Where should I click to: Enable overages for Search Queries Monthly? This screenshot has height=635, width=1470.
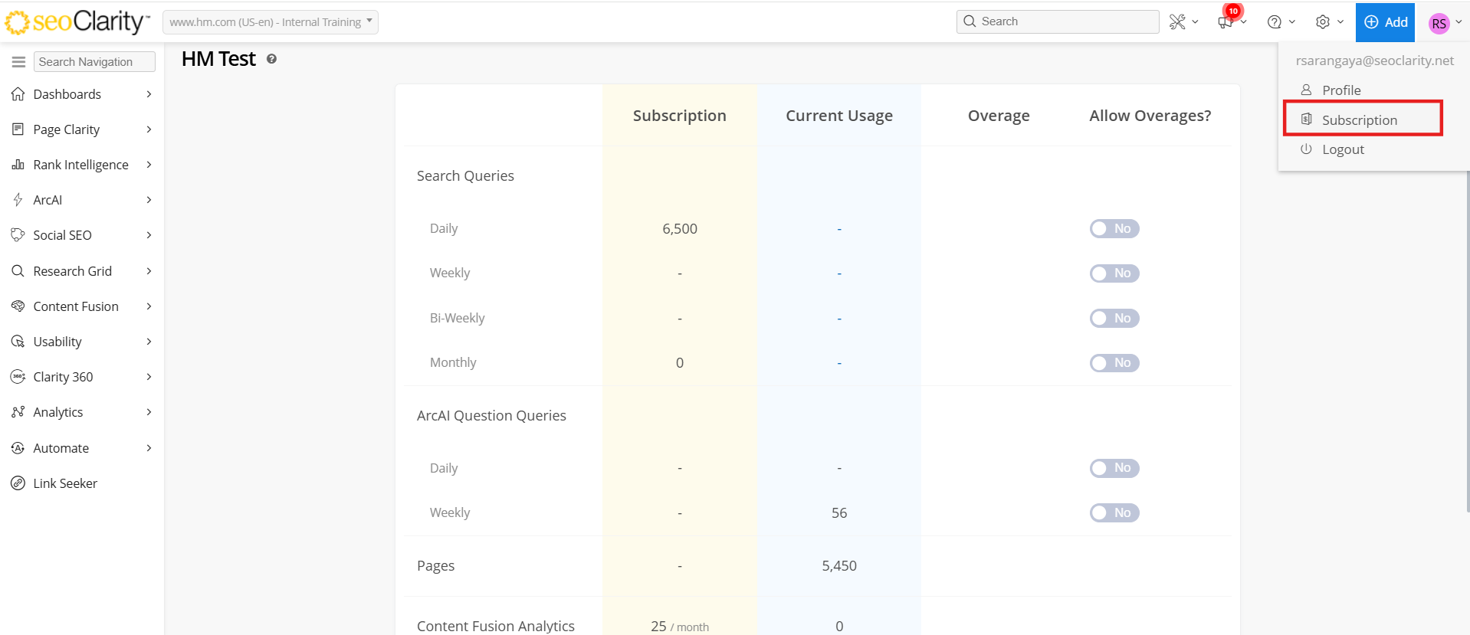click(1114, 363)
